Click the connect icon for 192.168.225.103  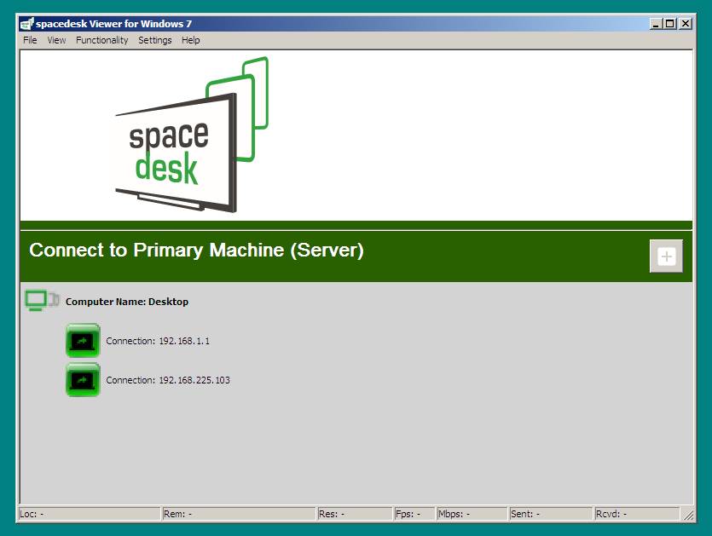tap(83, 380)
